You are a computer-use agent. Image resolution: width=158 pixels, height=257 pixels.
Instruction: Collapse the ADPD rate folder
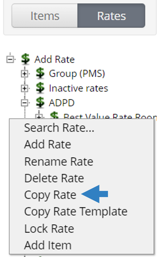25,103
